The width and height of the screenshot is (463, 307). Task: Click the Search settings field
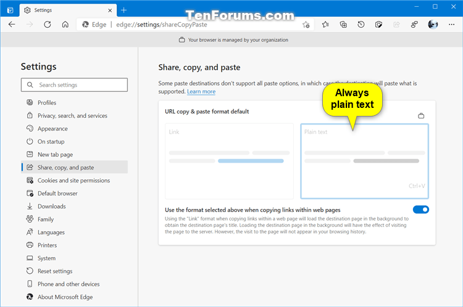(75, 85)
